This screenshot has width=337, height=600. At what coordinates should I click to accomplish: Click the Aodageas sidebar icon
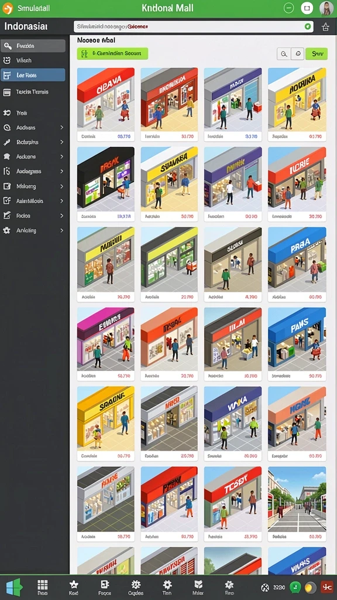6,172
